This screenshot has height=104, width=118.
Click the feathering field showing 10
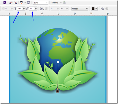(32, 8)
